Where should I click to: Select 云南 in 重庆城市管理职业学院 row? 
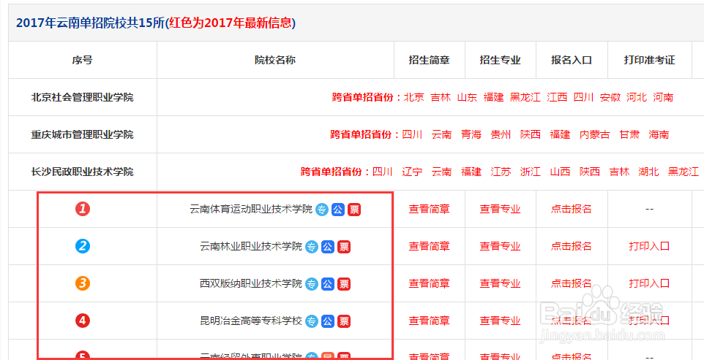click(x=442, y=134)
